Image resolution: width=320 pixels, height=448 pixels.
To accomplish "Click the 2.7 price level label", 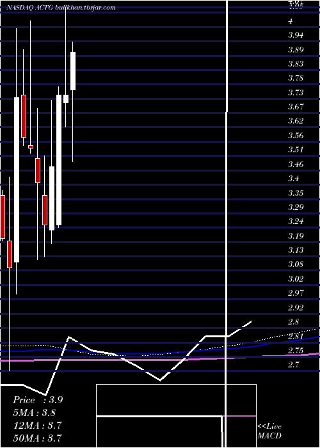I will tap(294, 365).
